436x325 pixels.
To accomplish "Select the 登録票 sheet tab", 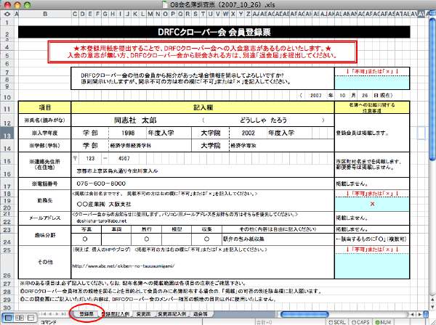I will (x=87, y=314).
